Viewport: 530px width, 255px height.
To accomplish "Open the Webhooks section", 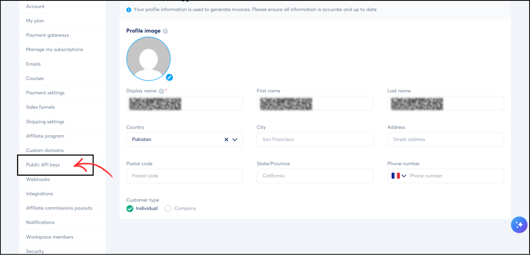I will pyautogui.click(x=38, y=179).
